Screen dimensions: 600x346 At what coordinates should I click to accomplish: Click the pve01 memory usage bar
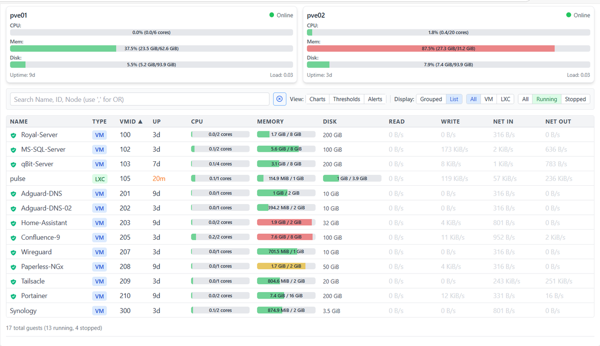151,48
